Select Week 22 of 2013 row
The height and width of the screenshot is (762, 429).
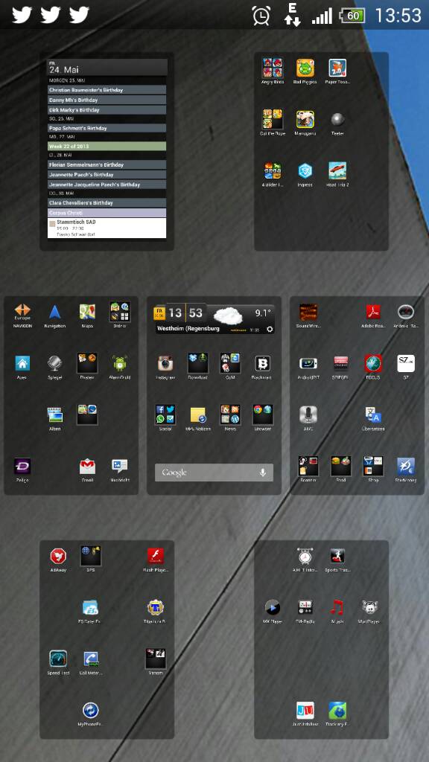tap(107, 147)
